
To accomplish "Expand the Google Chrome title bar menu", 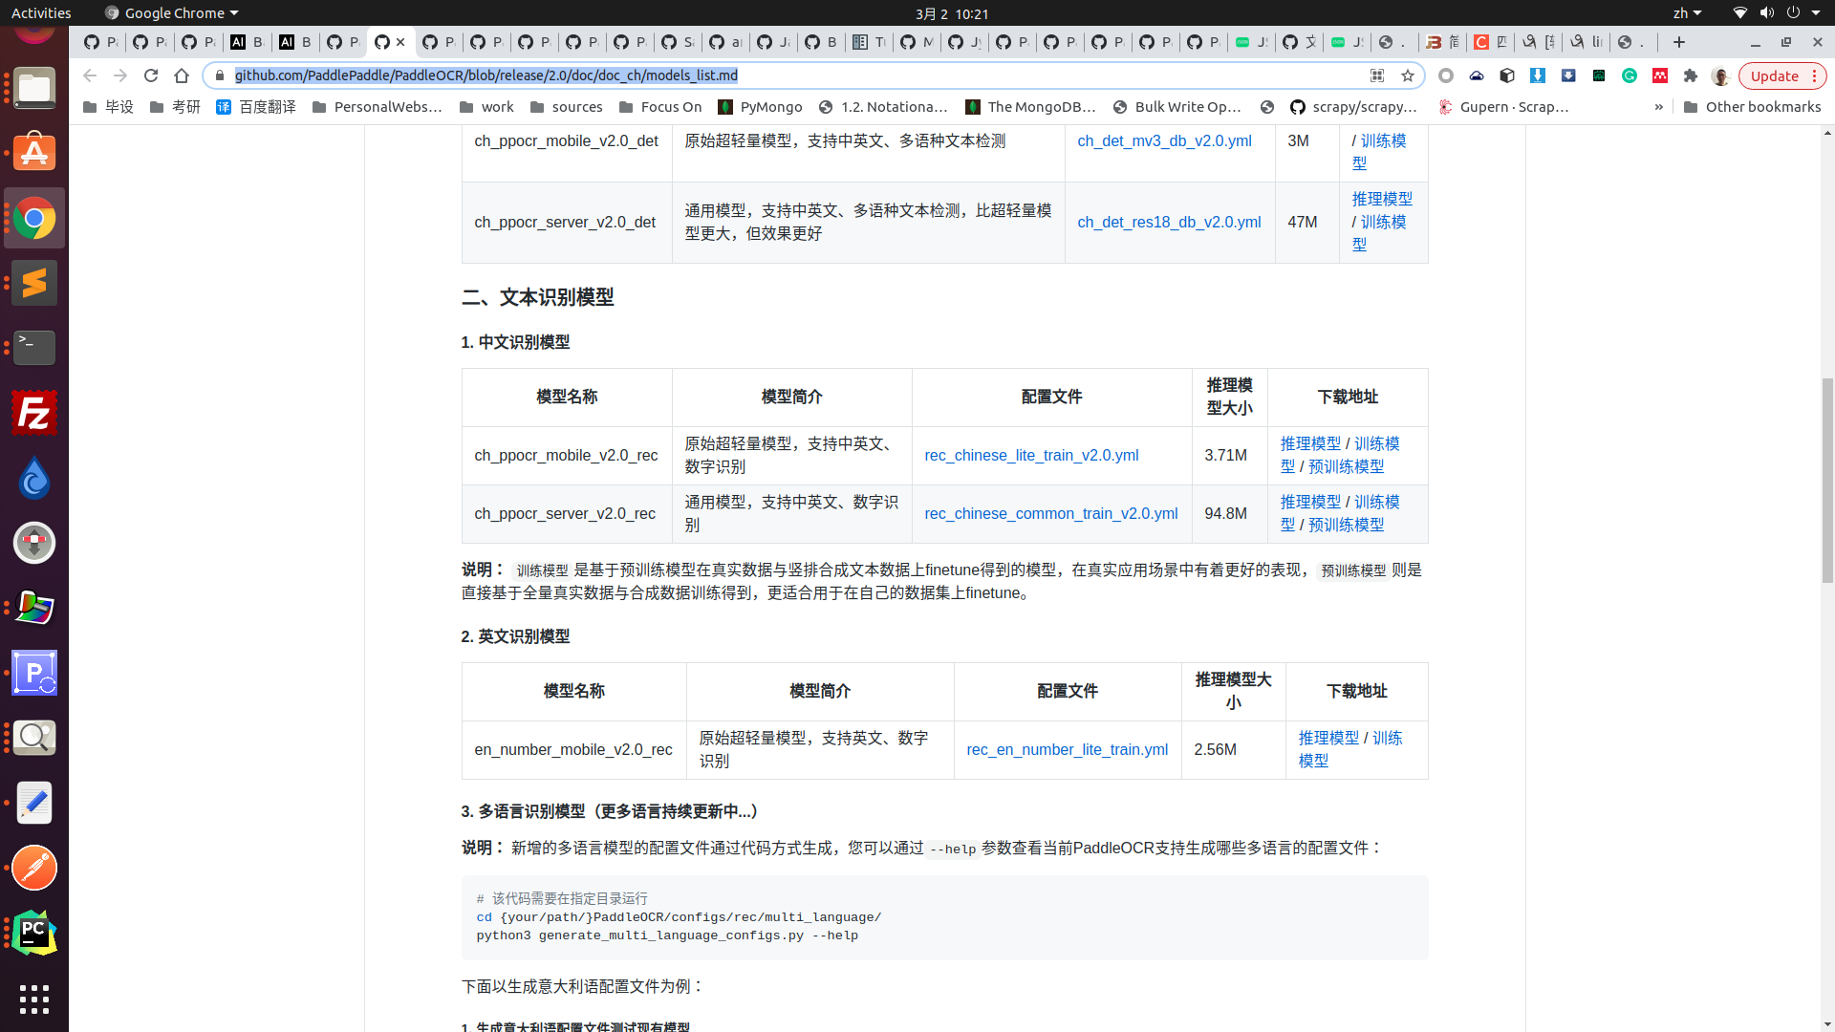I will tap(170, 12).
